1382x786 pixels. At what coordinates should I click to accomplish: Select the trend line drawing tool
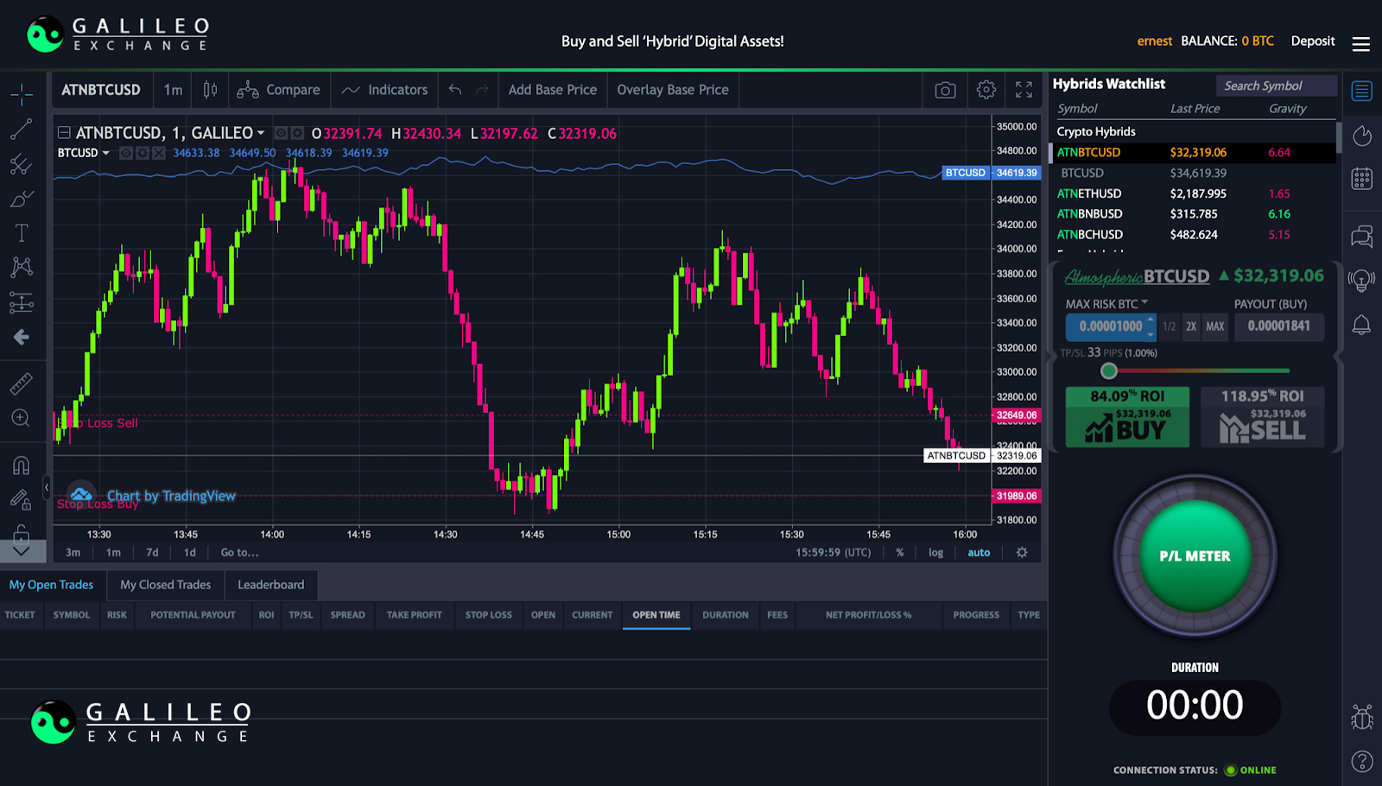pyautogui.click(x=22, y=130)
